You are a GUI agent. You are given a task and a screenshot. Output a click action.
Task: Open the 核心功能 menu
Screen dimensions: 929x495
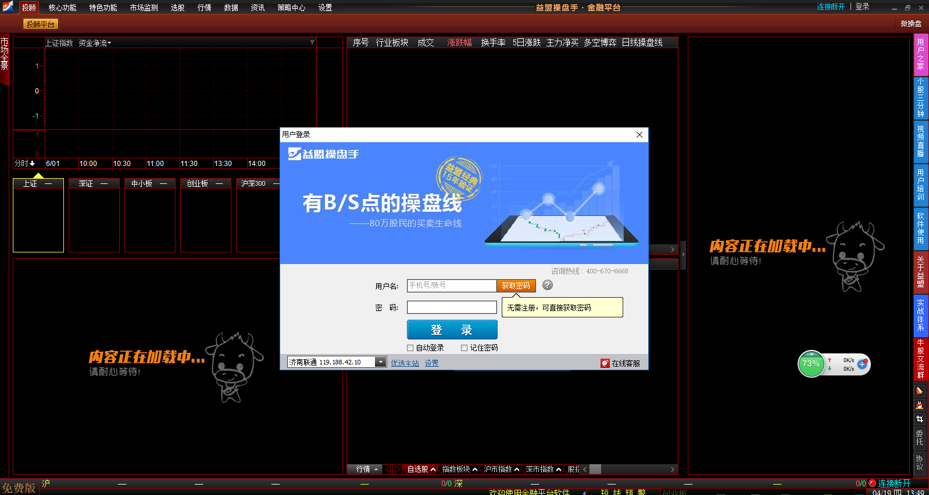[62, 8]
